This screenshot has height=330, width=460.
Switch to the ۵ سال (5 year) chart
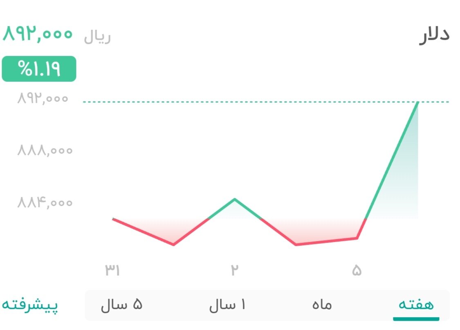point(122,304)
